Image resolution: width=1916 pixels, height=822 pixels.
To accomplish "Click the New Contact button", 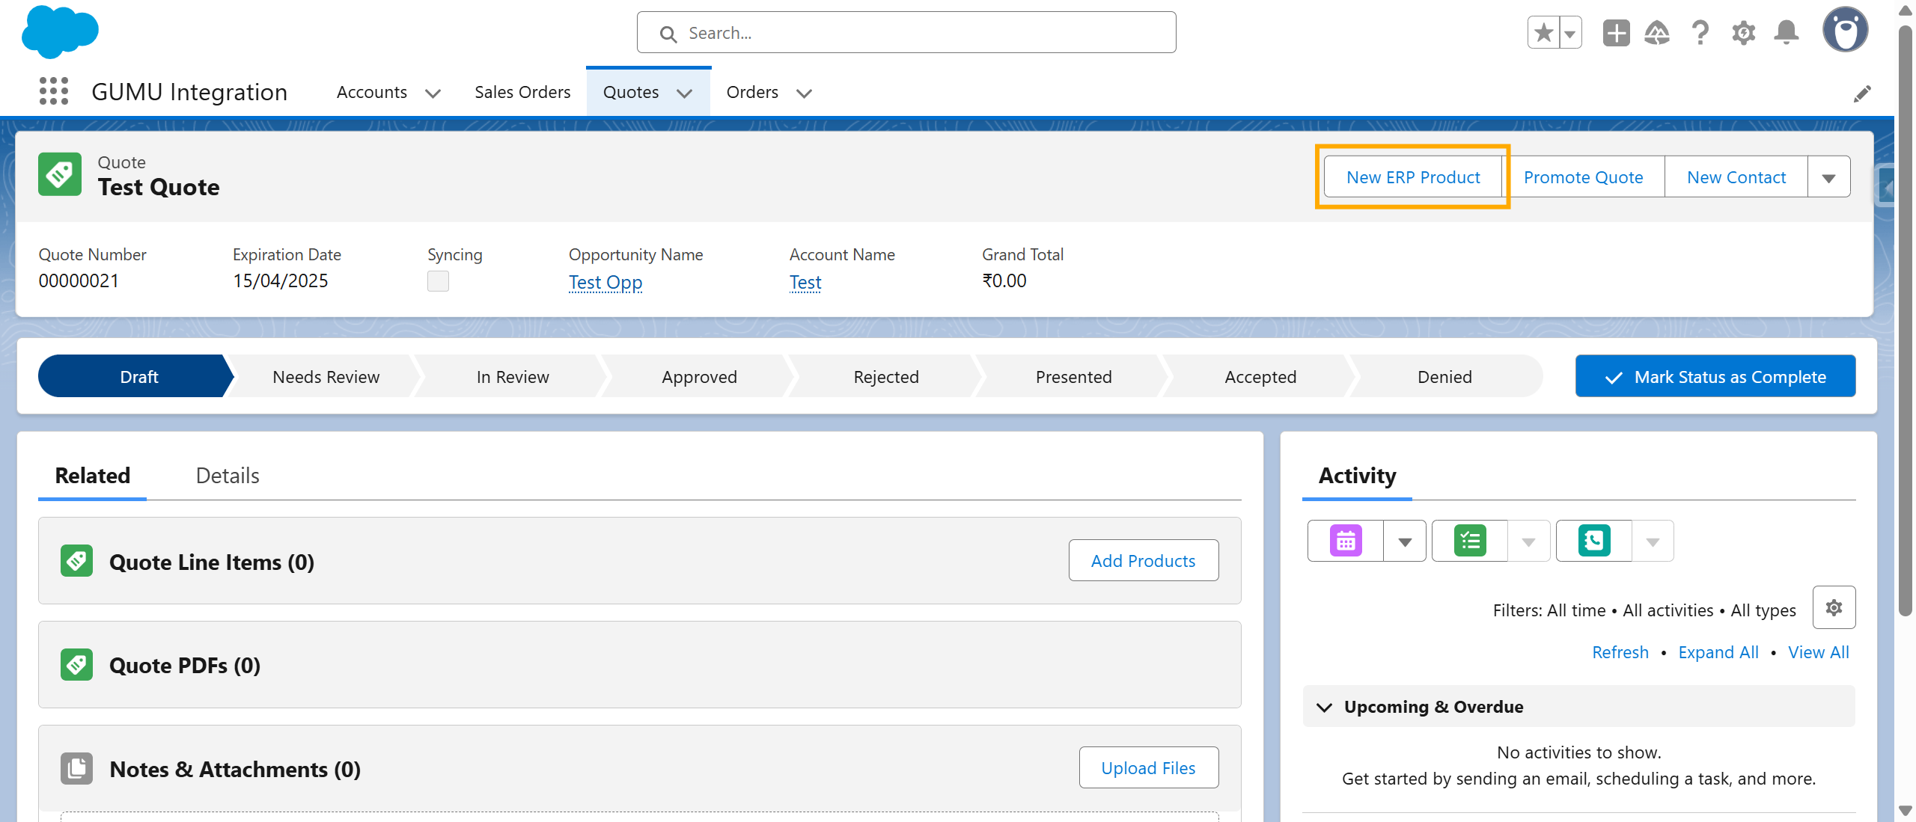I will tap(1736, 177).
